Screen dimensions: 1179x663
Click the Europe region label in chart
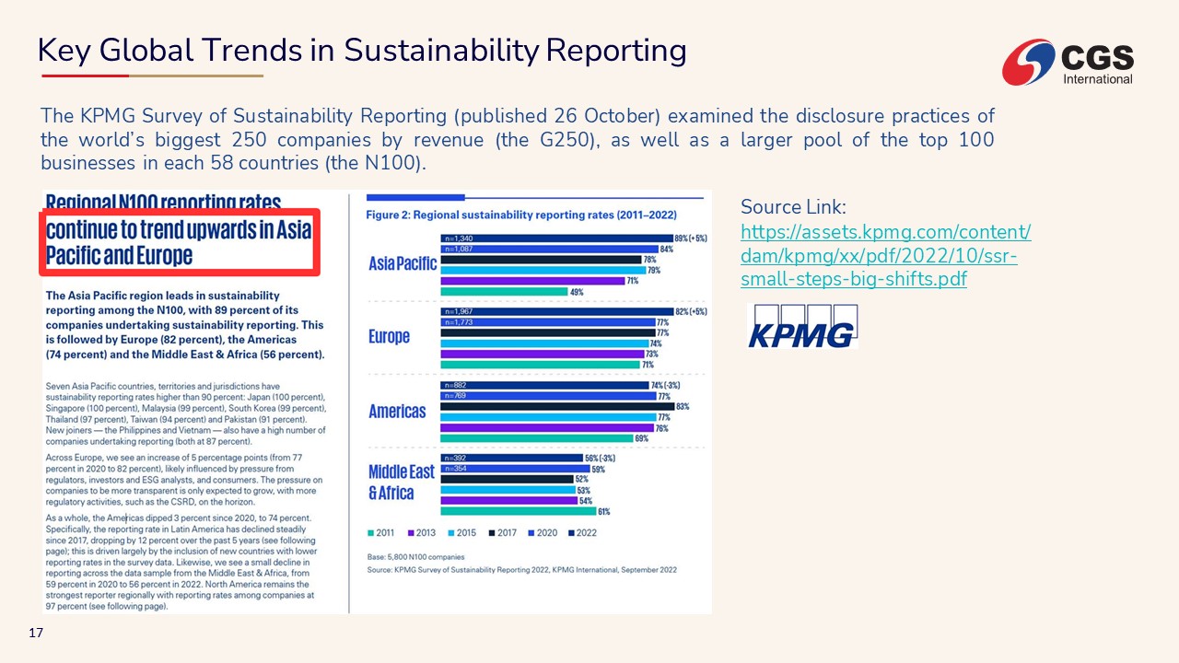pos(389,336)
